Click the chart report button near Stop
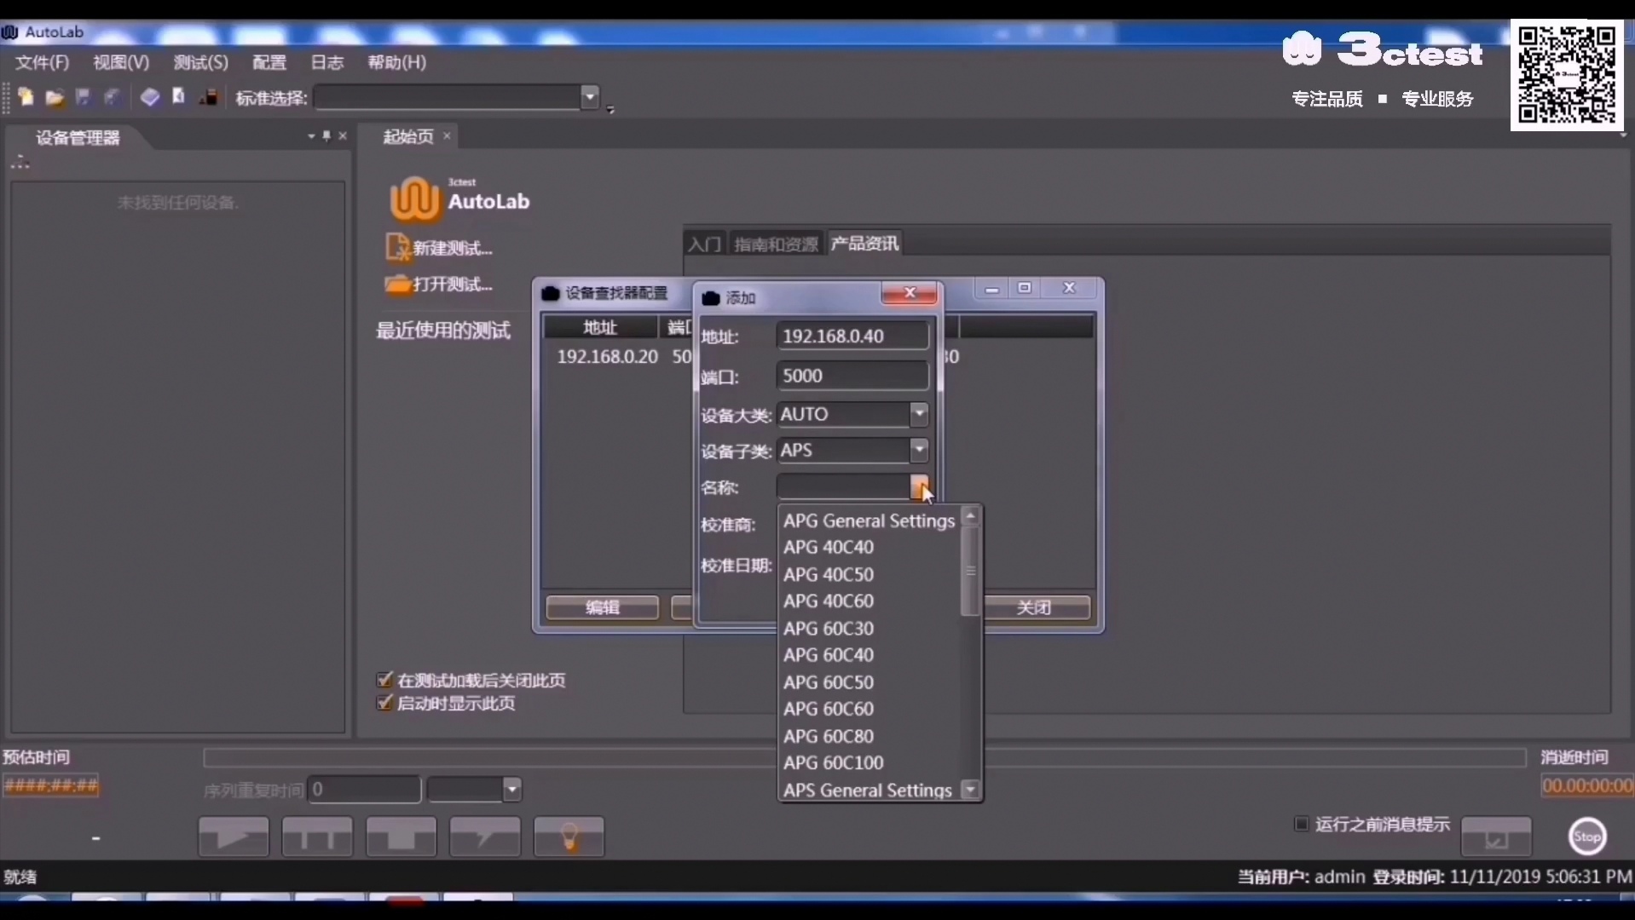The width and height of the screenshot is (1635, 920). 1496,837
